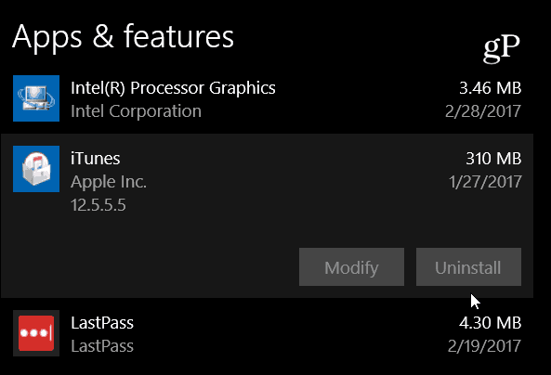Click the Intel Corporation publisher label
Screen dimensions: 551x375
click(x=136, y=111)
